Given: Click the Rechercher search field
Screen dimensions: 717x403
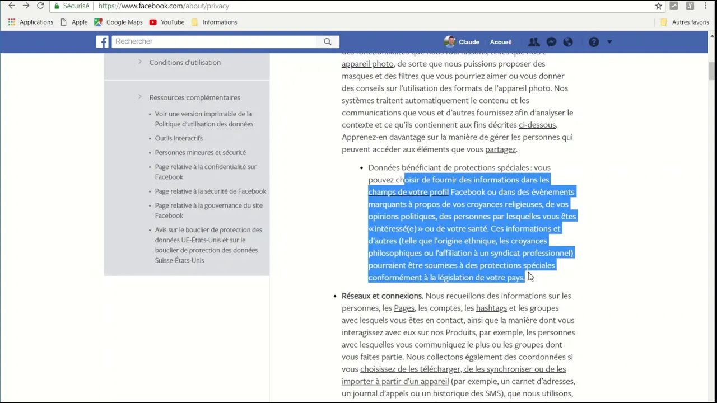Looking at the screenshot, I should pyautogui.click(x=215, y=41).
